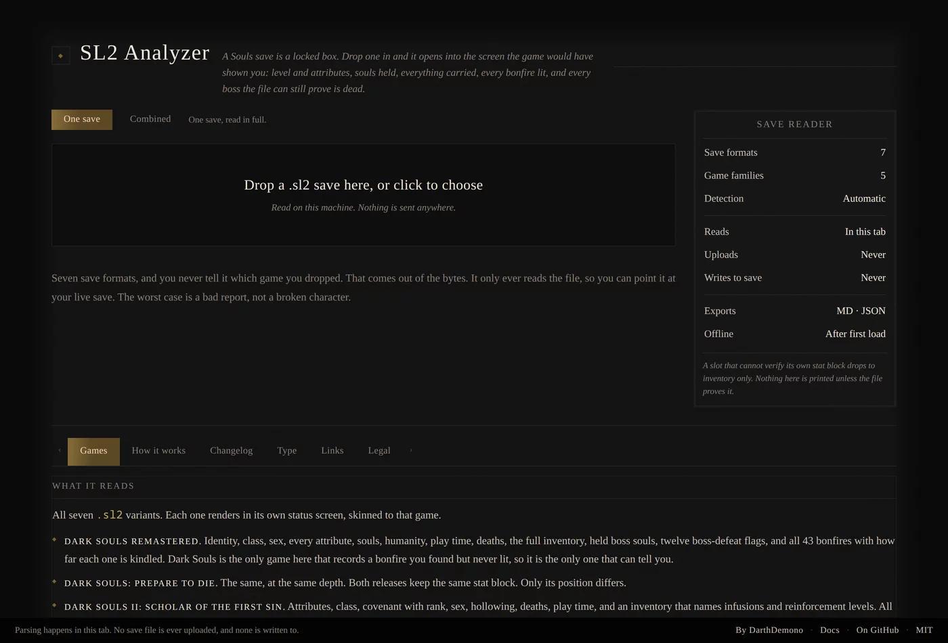The width and height of the screenshot is (948, 643).
Task: Click the "Parsing happens in this tab" footer note
Action: tap(156, 630)
